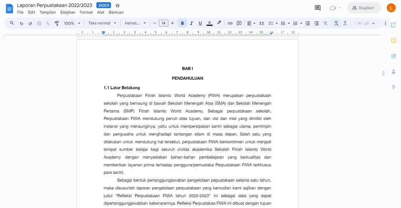Screen dimensions: 401x208
Task: Open the 100% zoom dropdown
Action: coord(72,23)
